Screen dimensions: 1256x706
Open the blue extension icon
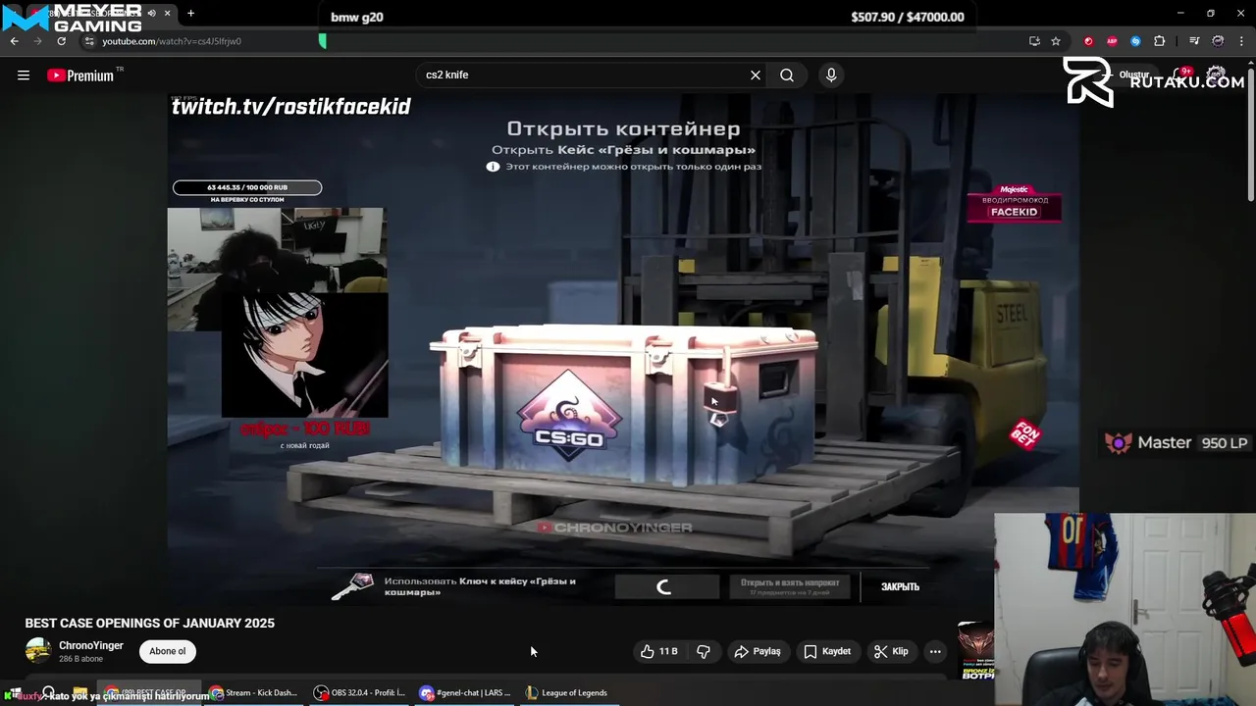[1135, 41]
